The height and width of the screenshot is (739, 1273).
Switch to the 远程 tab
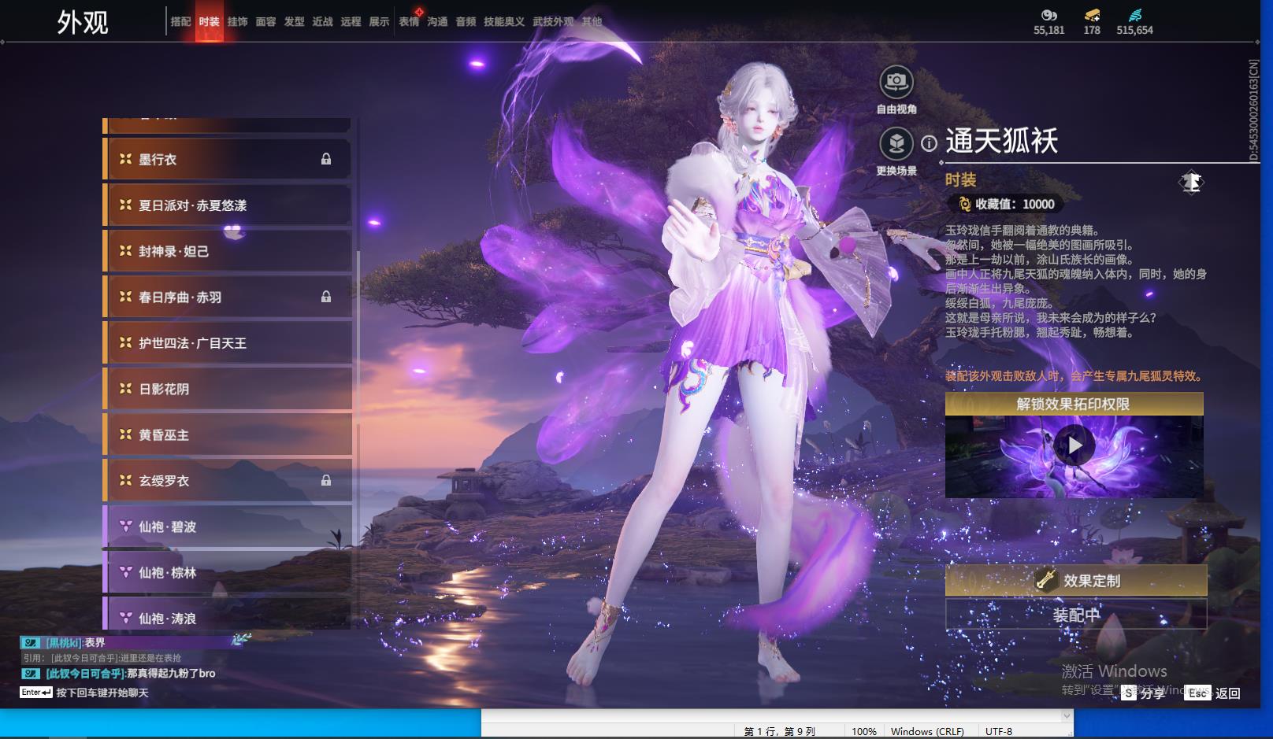pos(351,21)
